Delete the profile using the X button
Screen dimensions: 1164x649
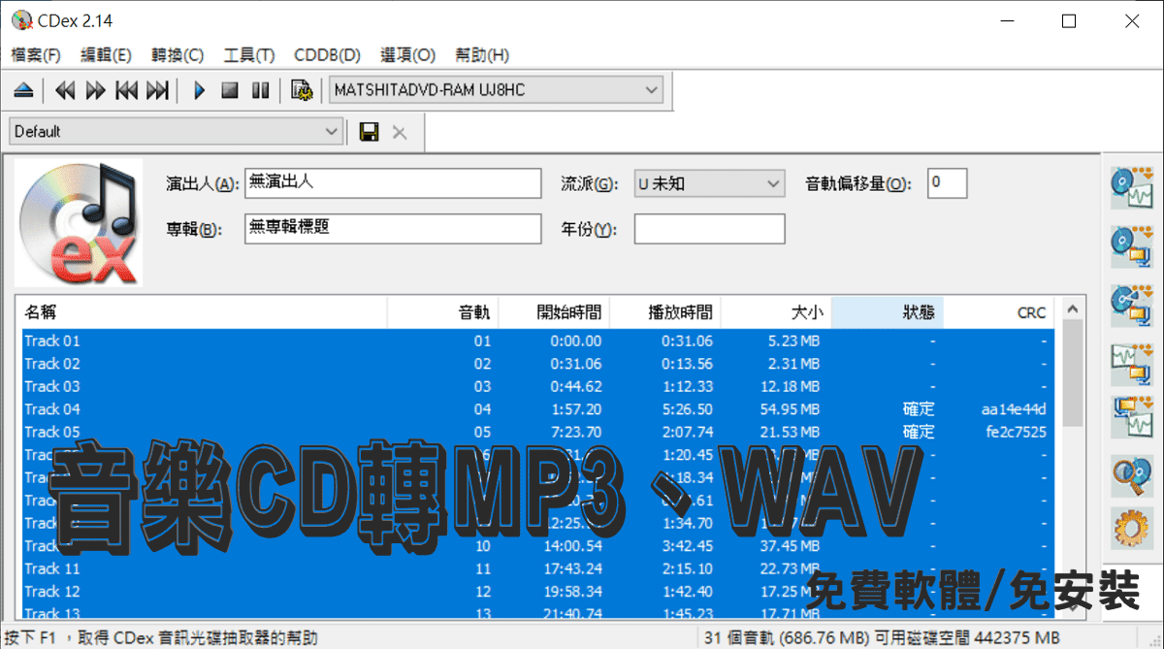(400, 131)
